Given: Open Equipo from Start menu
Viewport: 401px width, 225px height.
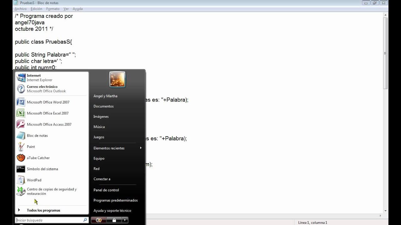Looking at the screenshot, I should pos(99,158).
